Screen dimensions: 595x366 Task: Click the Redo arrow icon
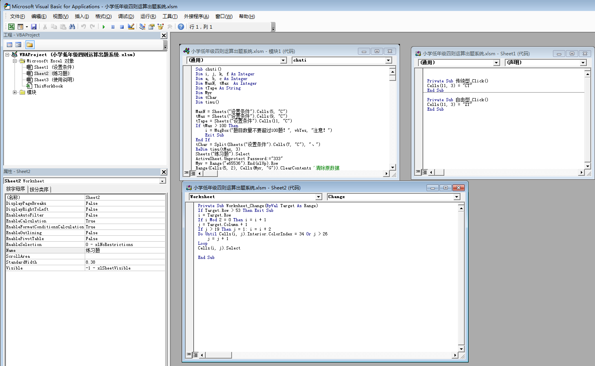92,27
